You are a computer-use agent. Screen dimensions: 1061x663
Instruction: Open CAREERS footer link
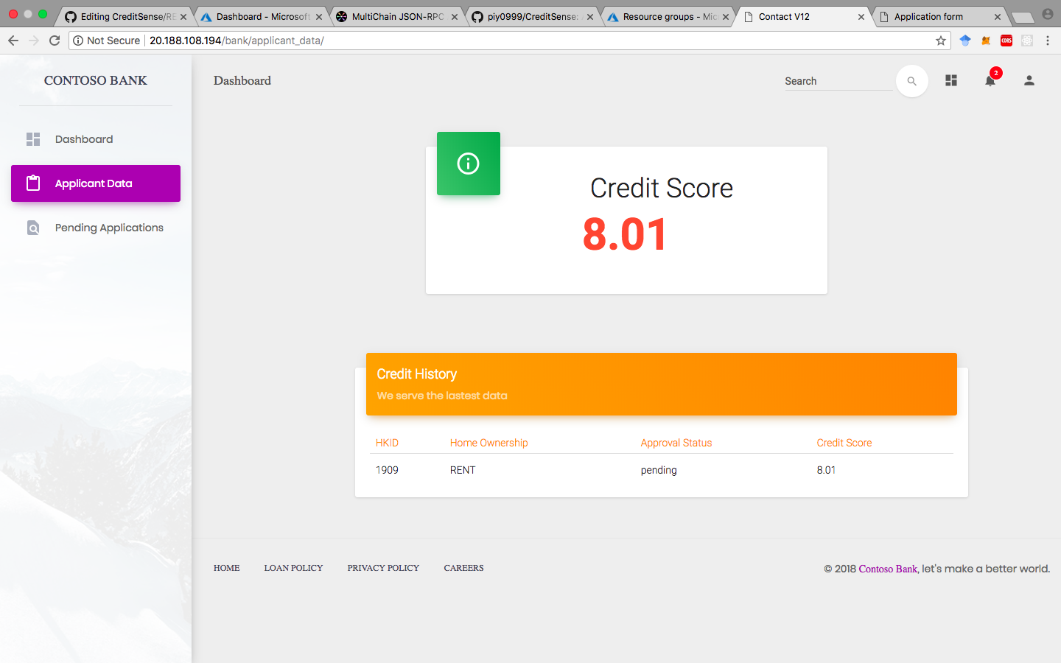coord(464,568)
